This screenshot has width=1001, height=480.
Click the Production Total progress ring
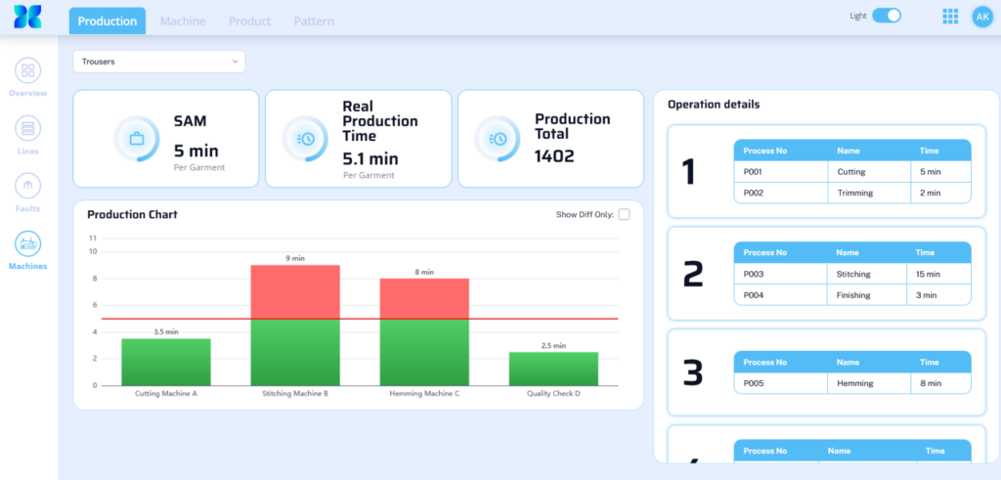click(498, 139)
